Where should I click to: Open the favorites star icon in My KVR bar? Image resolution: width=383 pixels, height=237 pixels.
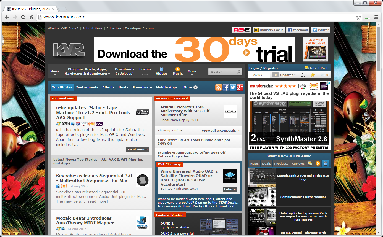pyautogui.click(x=313, y=75)
